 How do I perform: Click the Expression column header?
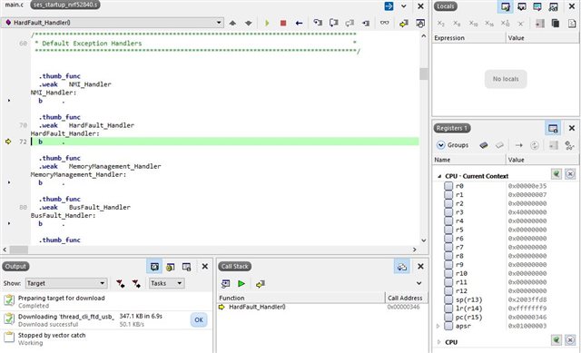(x=468, y=38)
